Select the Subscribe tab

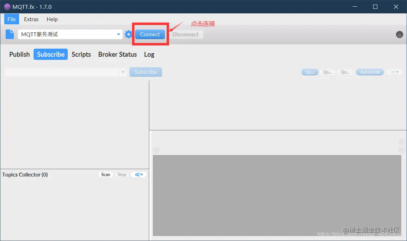coord(50,54)
